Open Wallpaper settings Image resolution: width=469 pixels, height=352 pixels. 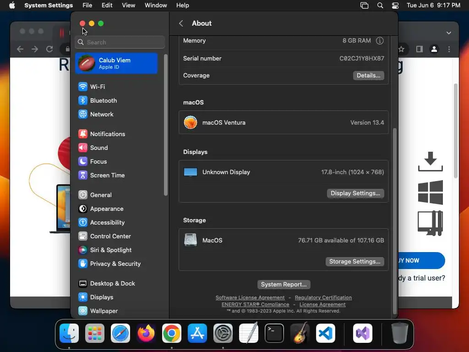pos(98,311)
